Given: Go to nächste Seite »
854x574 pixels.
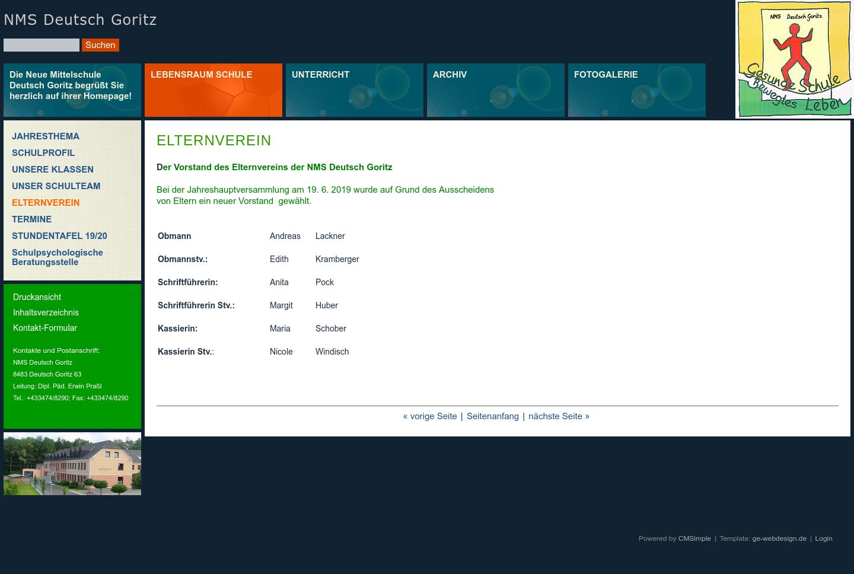Looking at the screenshot, I should 559,416.
